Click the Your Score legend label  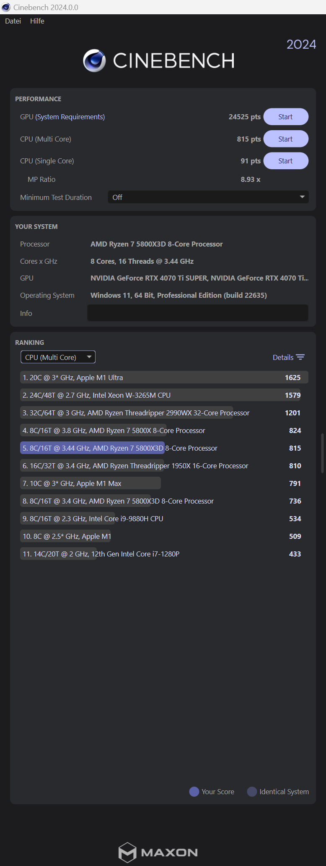[218, 792]
